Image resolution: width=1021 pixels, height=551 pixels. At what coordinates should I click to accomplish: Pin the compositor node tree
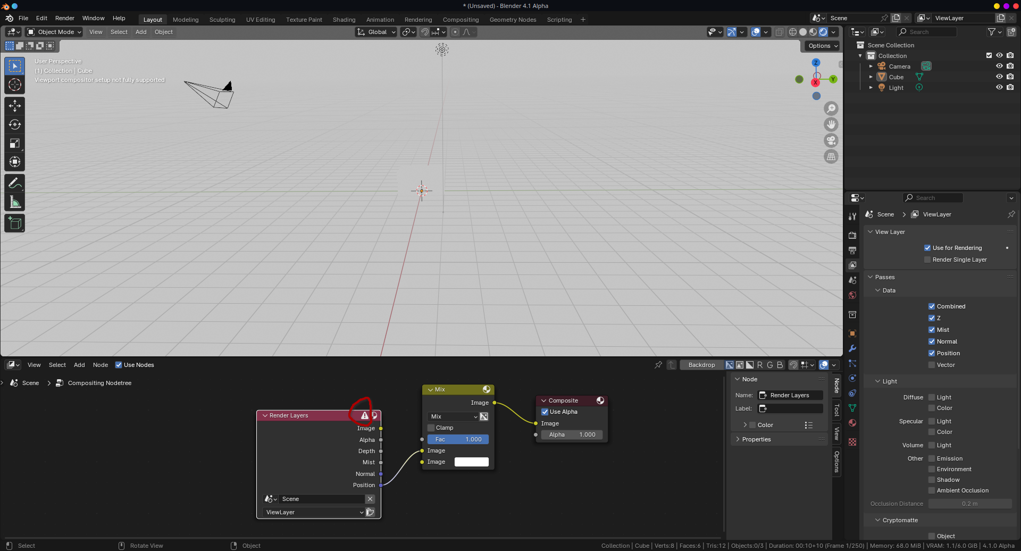pos(658,365)
